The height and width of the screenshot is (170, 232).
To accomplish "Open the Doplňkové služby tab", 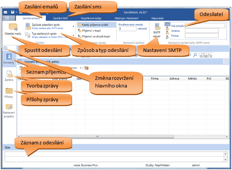I will tap(91, 18).
